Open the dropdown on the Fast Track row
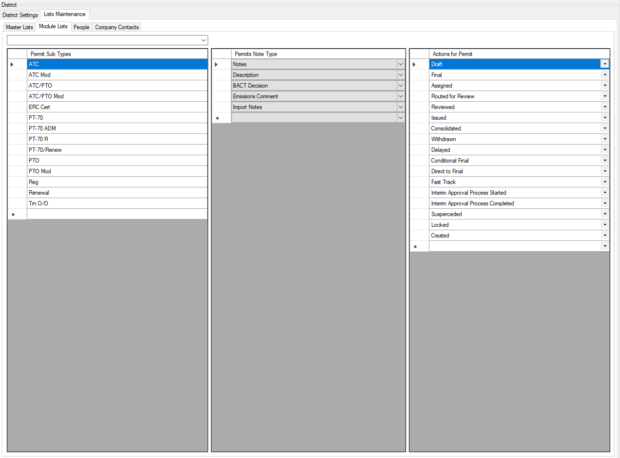Viewport: 620px width, 458px height. click(604, 182)
